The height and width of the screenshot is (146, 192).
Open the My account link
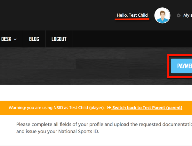coord(188,15)
